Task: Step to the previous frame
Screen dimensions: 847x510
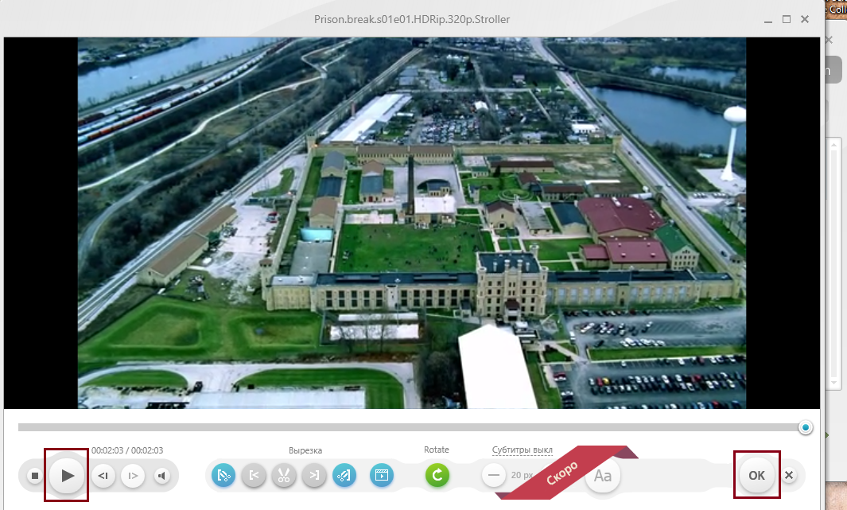Action: point(103,476)
